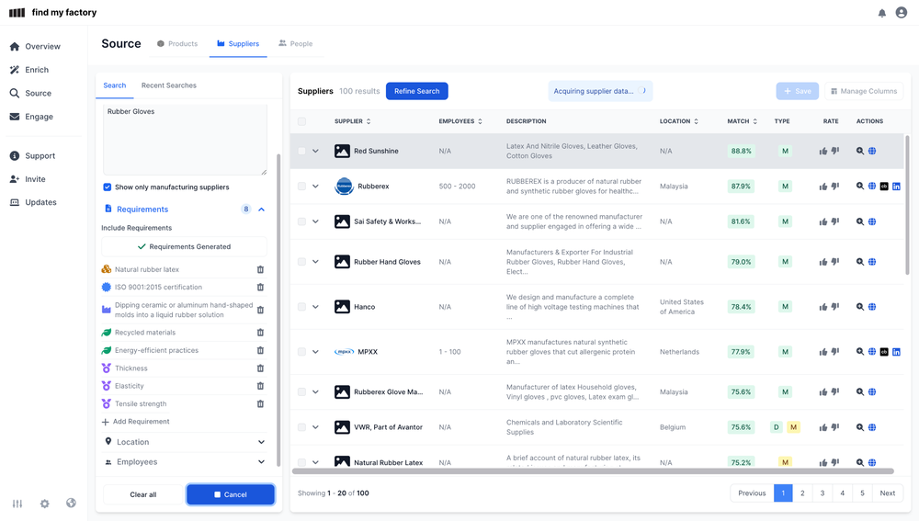Check the Sai Safety & Works row

(x=301, y=221)
